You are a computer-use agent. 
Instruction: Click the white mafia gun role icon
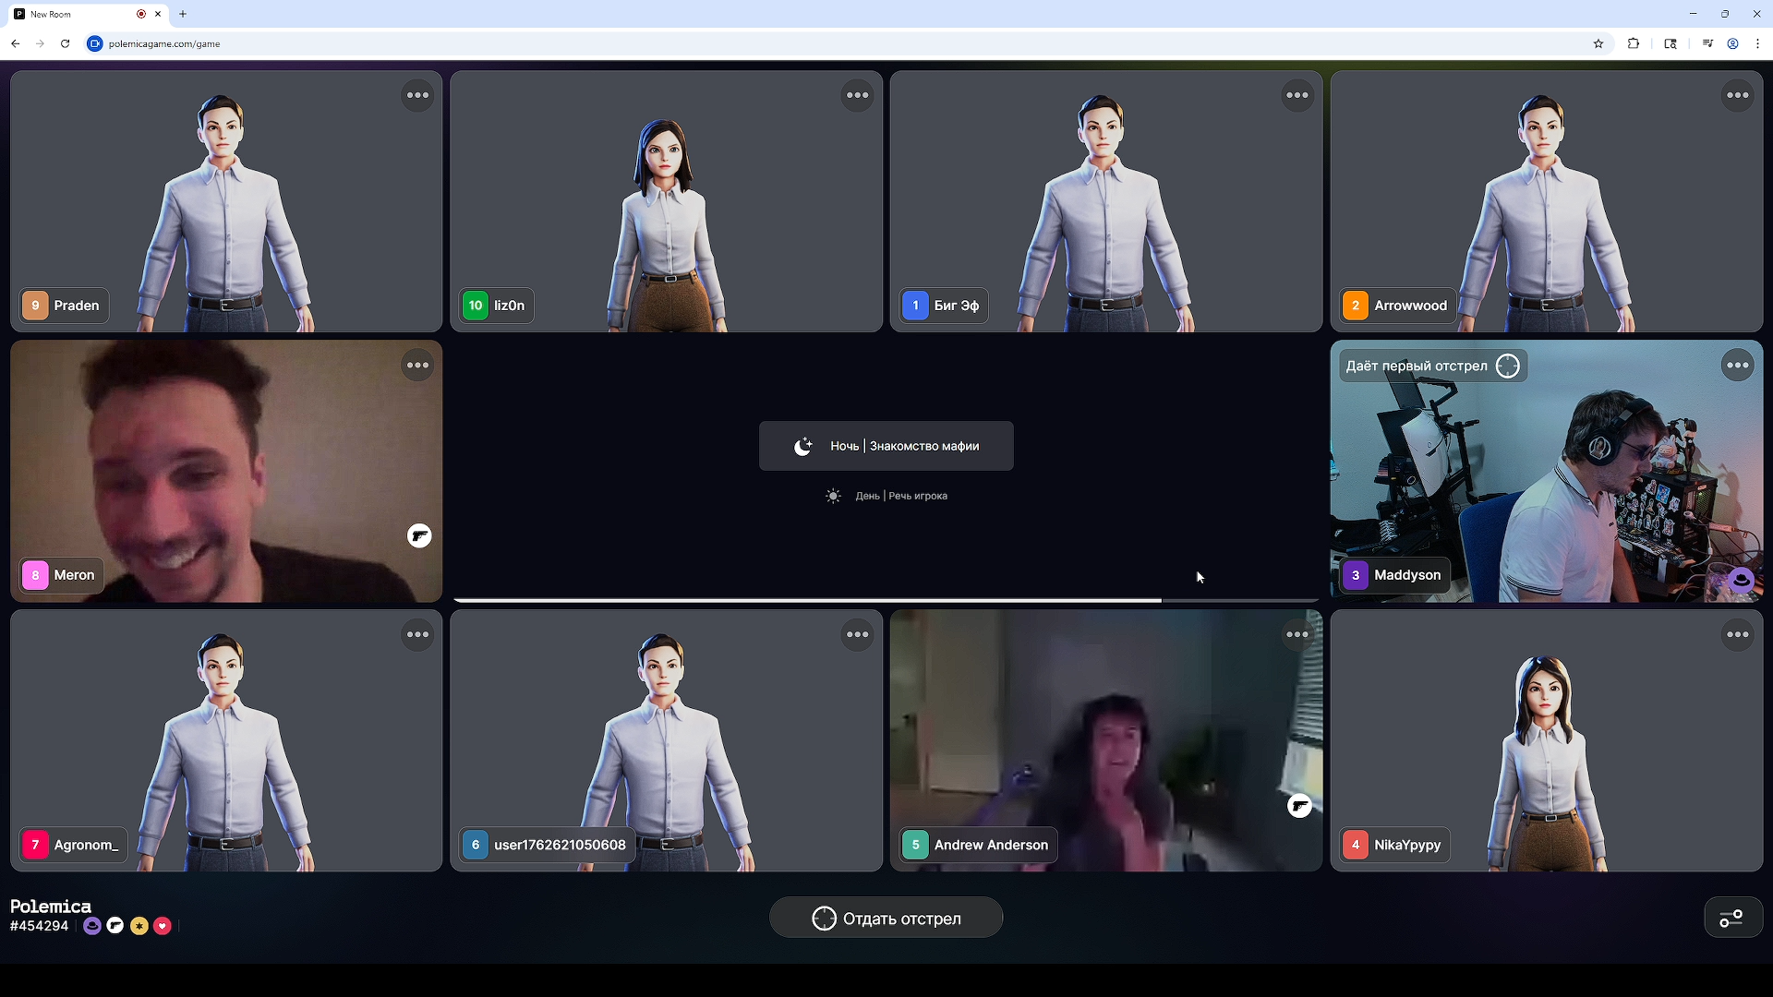115,926
